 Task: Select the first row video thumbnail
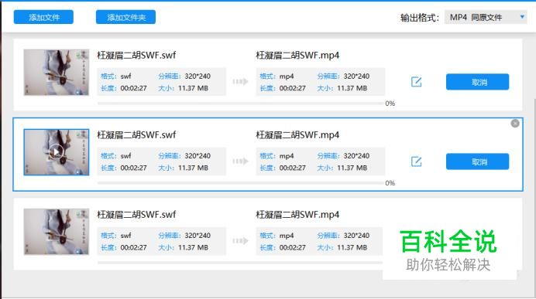click(57, 73)
